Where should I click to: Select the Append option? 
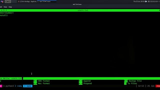click(x=87, y=81)
